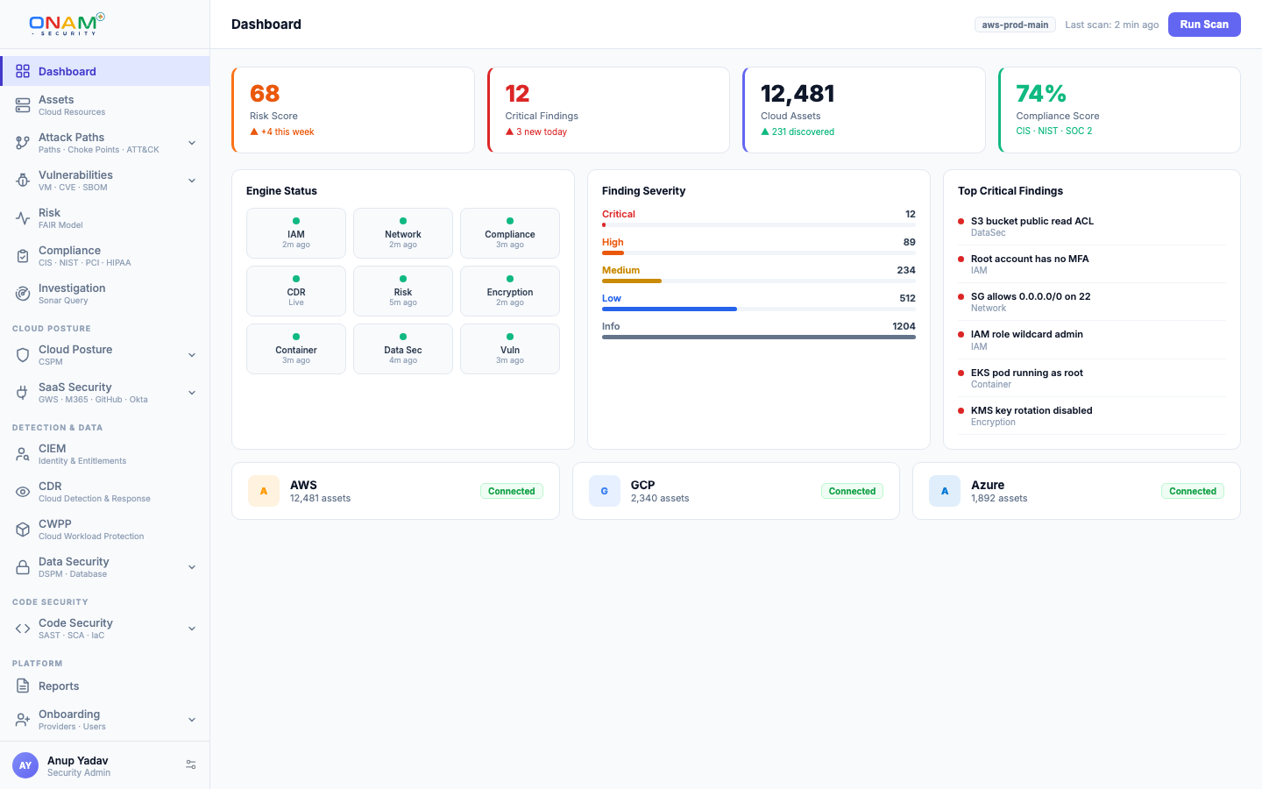Open the Encryption engine status tile

pyautogui.click(x=510, y=291)
